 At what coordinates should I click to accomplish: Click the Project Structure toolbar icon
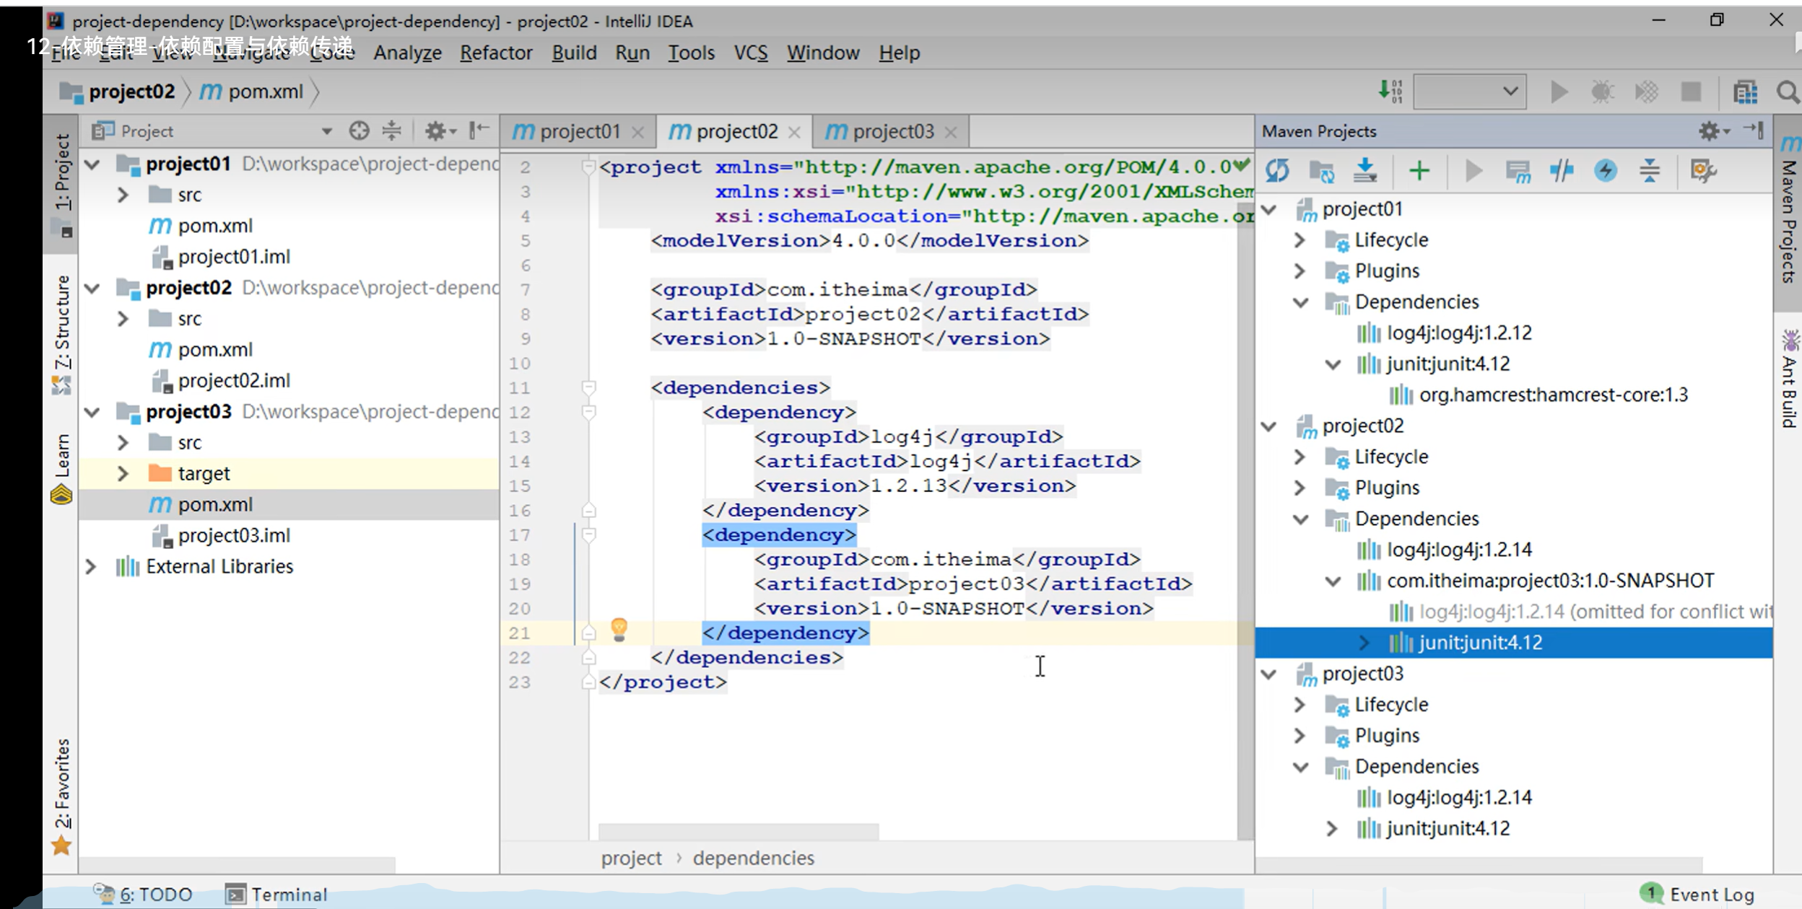click(1745, 92)
